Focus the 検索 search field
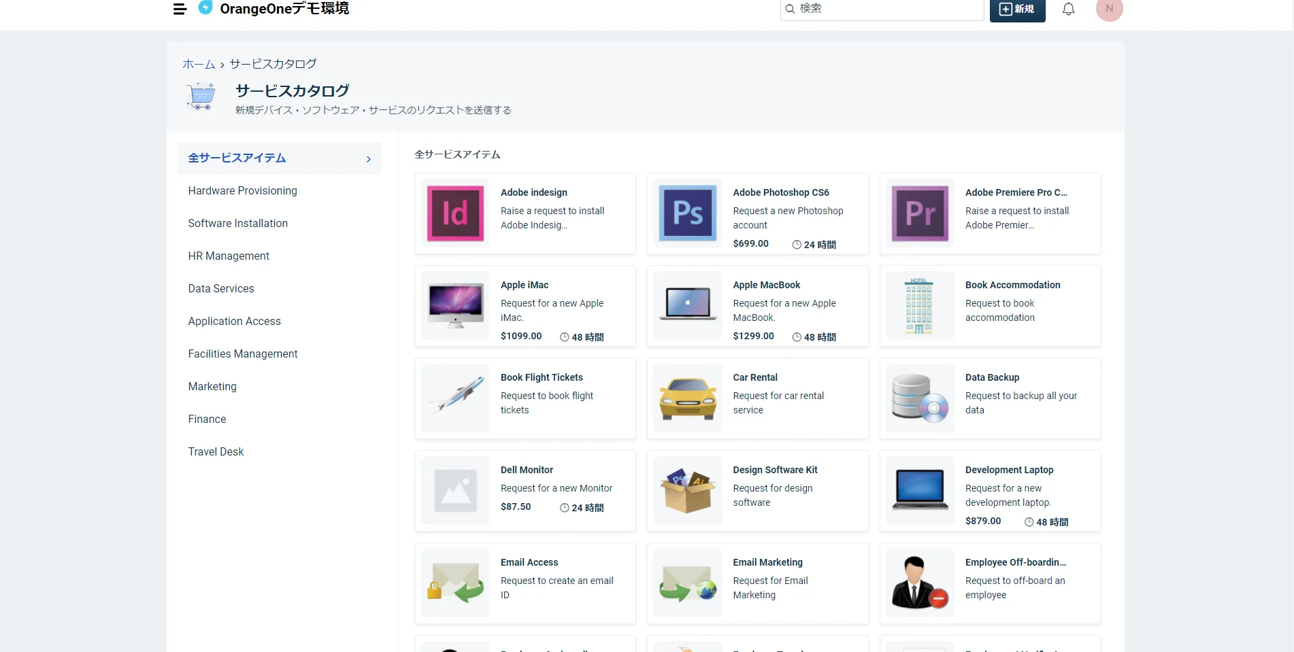 tap(882, 9)
